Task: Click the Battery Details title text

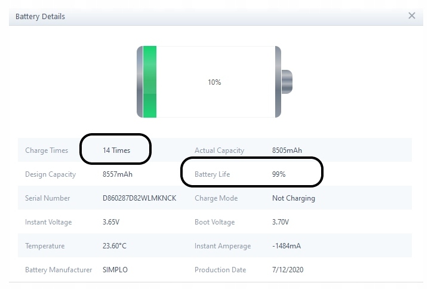Action: tap(40, 17)
